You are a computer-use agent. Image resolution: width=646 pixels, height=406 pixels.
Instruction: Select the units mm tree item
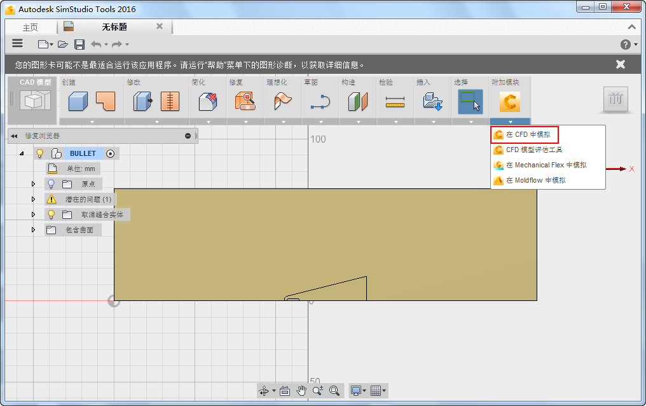73,169
